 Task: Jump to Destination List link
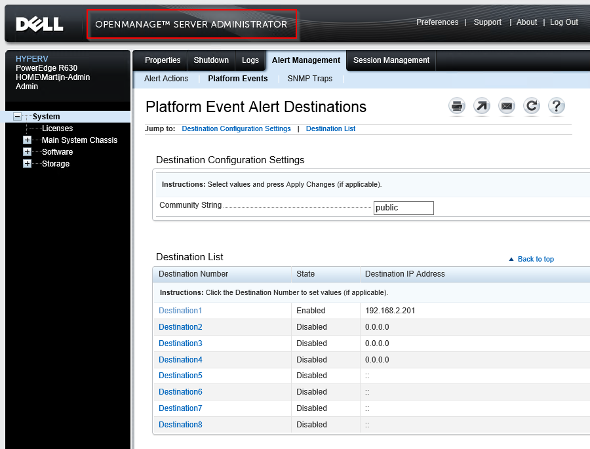click(x=330, y=128)
